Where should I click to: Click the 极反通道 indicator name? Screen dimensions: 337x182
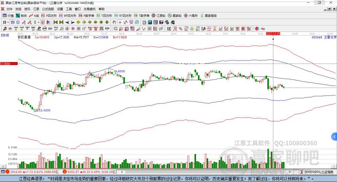24,37
